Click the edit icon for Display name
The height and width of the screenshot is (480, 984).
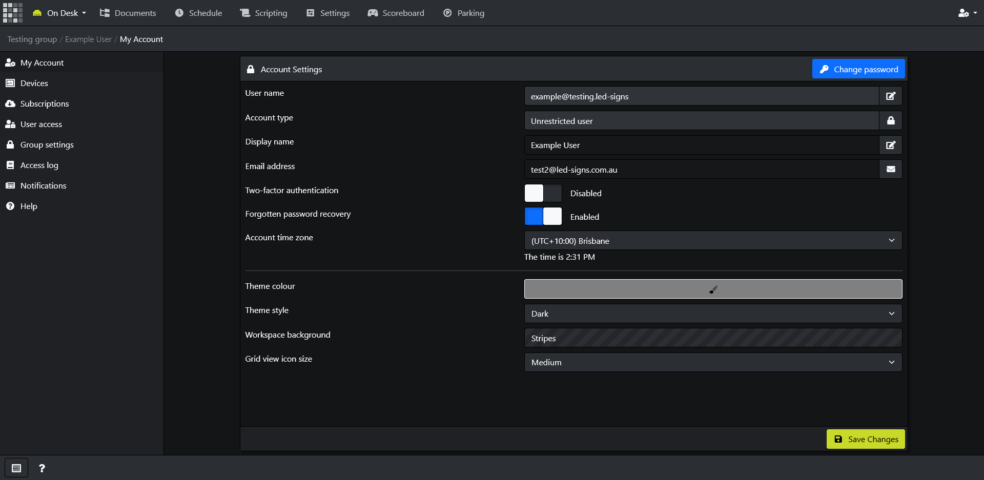[x=891, y=145]
